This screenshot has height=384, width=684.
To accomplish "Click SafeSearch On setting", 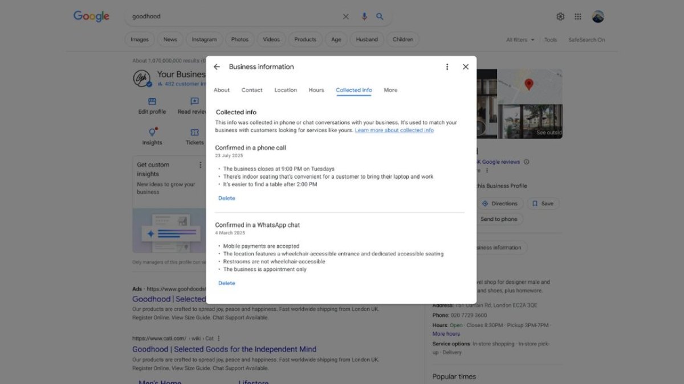I will (587, 40).
